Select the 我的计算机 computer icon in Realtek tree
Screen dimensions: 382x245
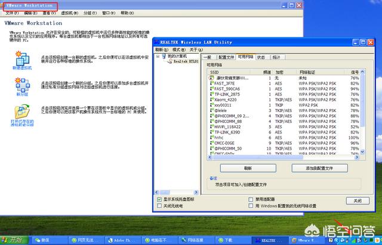(164, 56)
